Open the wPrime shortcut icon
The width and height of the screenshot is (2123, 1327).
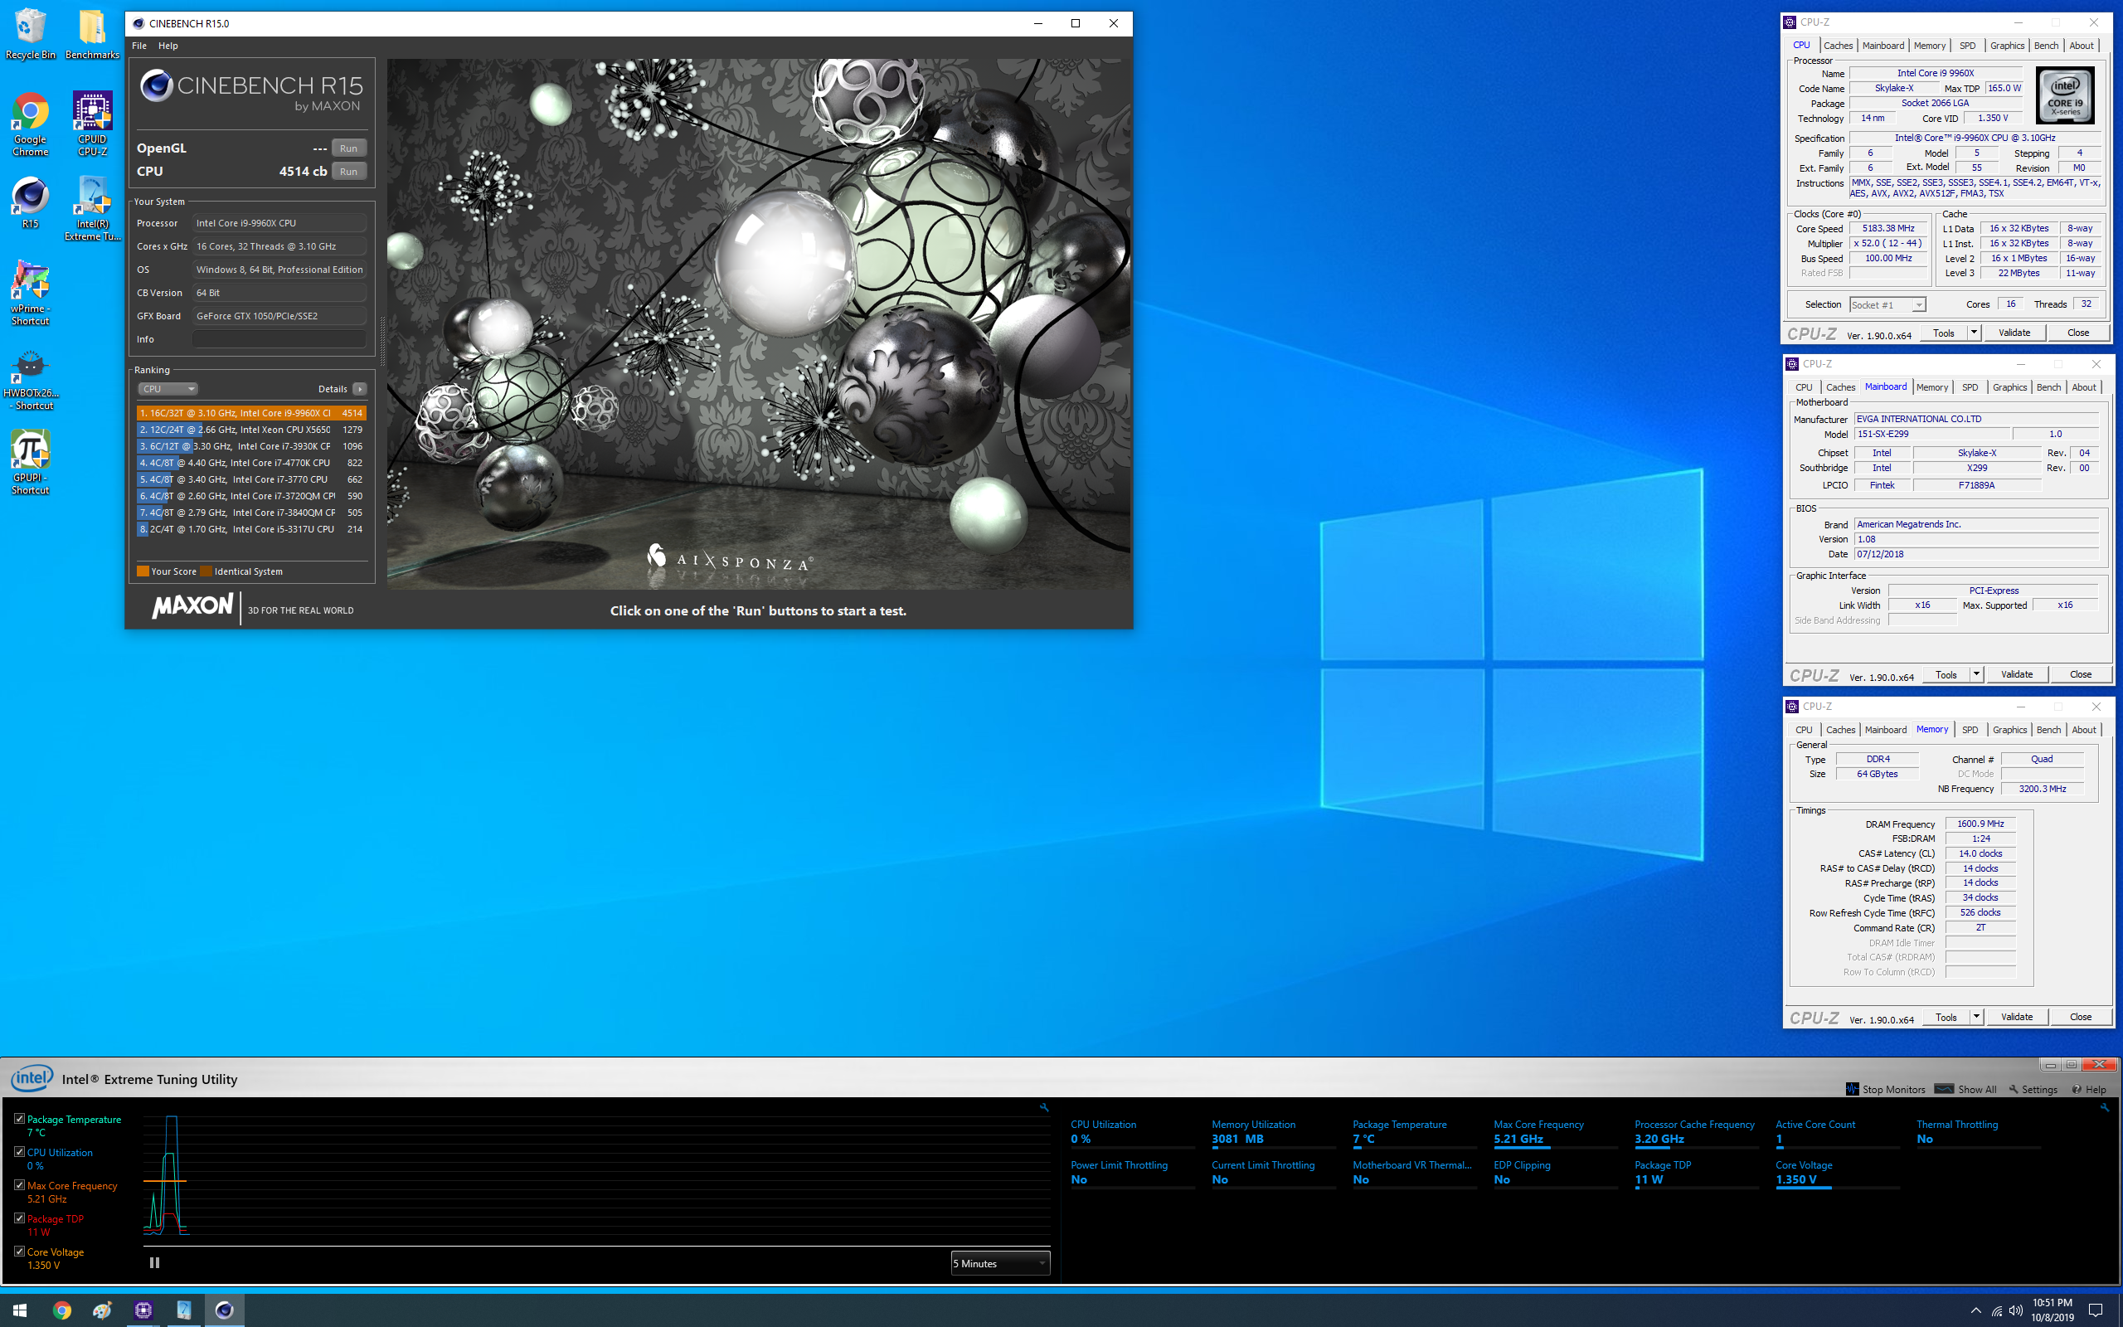(30, 293)
